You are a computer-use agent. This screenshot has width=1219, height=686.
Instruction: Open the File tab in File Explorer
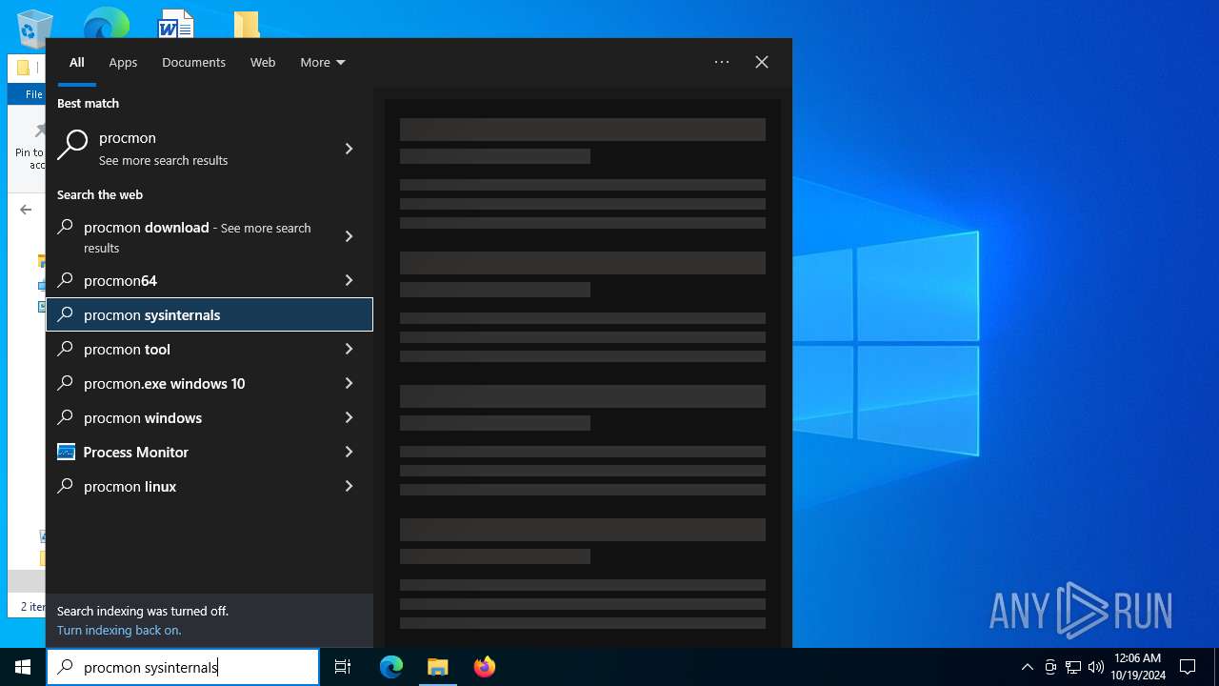tap(34, 94)
